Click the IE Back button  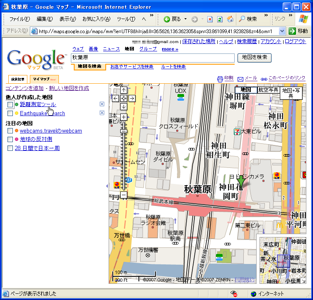tap(172, 19)
